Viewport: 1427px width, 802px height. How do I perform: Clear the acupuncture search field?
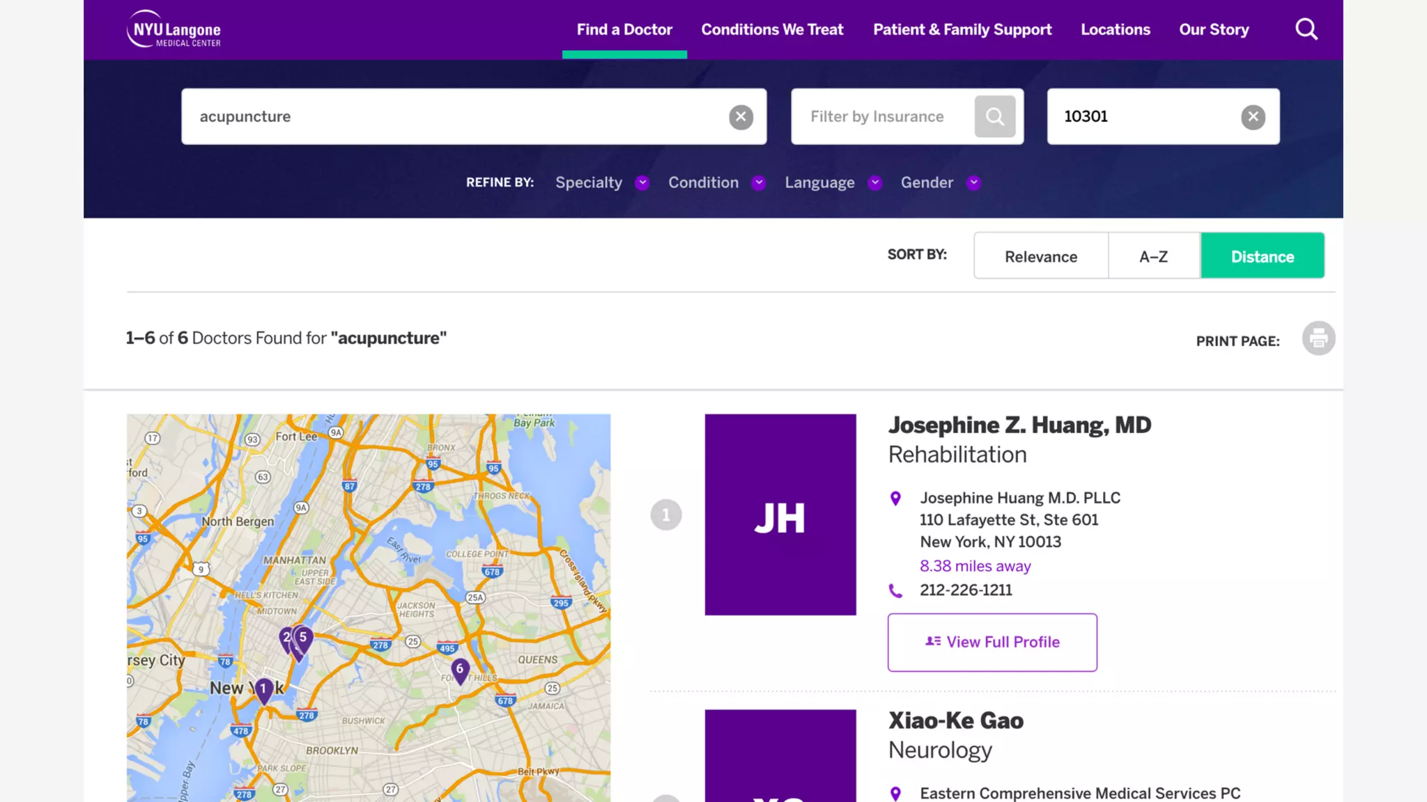pyautogui.click(x=741, y=117)
